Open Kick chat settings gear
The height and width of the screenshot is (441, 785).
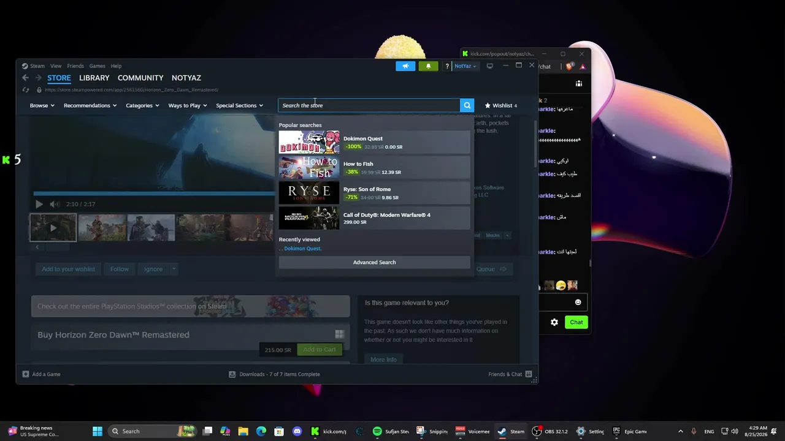click(x=554, y=322)
